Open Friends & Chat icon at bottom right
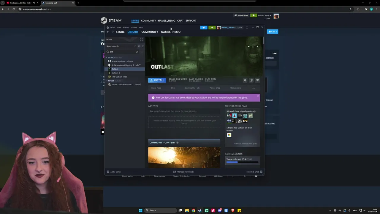This screenshot has width=380, height=214. [261, 172]
